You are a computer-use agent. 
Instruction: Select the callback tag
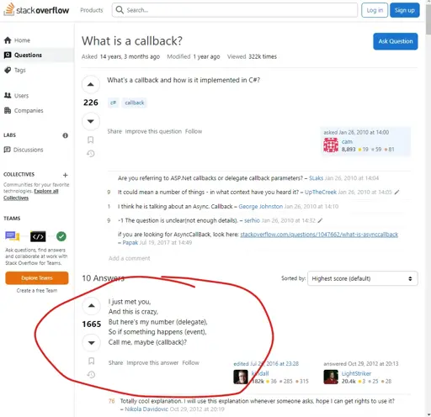coord(135,103)
